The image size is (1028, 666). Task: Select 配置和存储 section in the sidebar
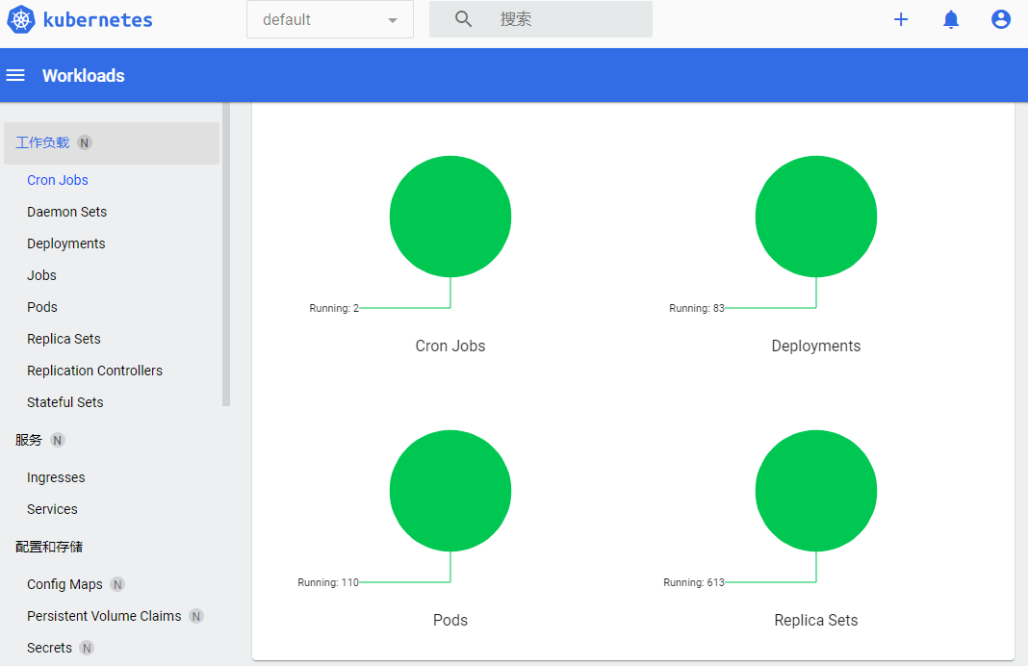coord(49,547)
